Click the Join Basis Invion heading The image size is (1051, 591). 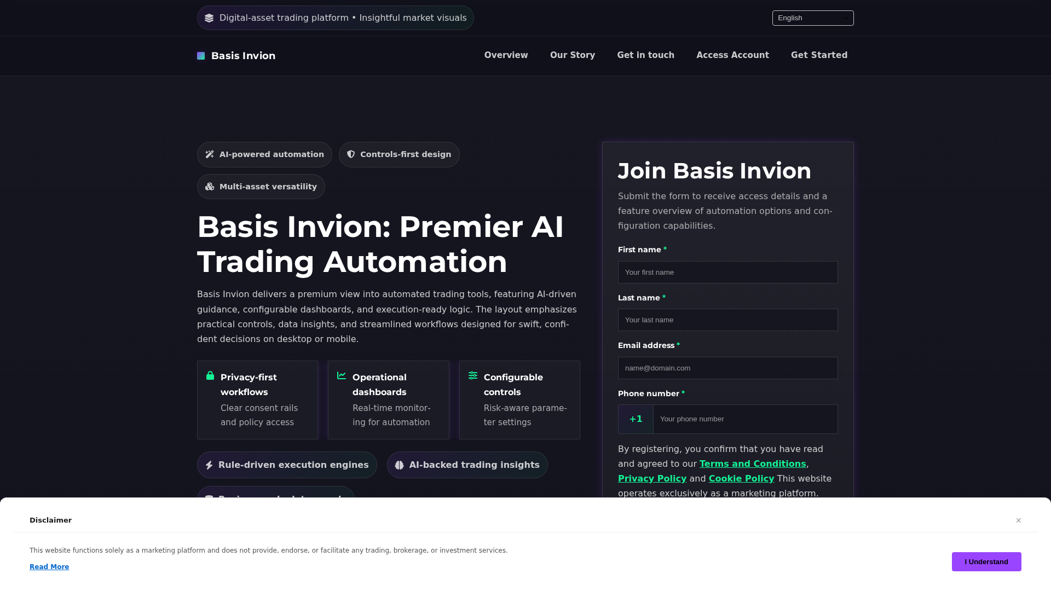pos(714,171)
